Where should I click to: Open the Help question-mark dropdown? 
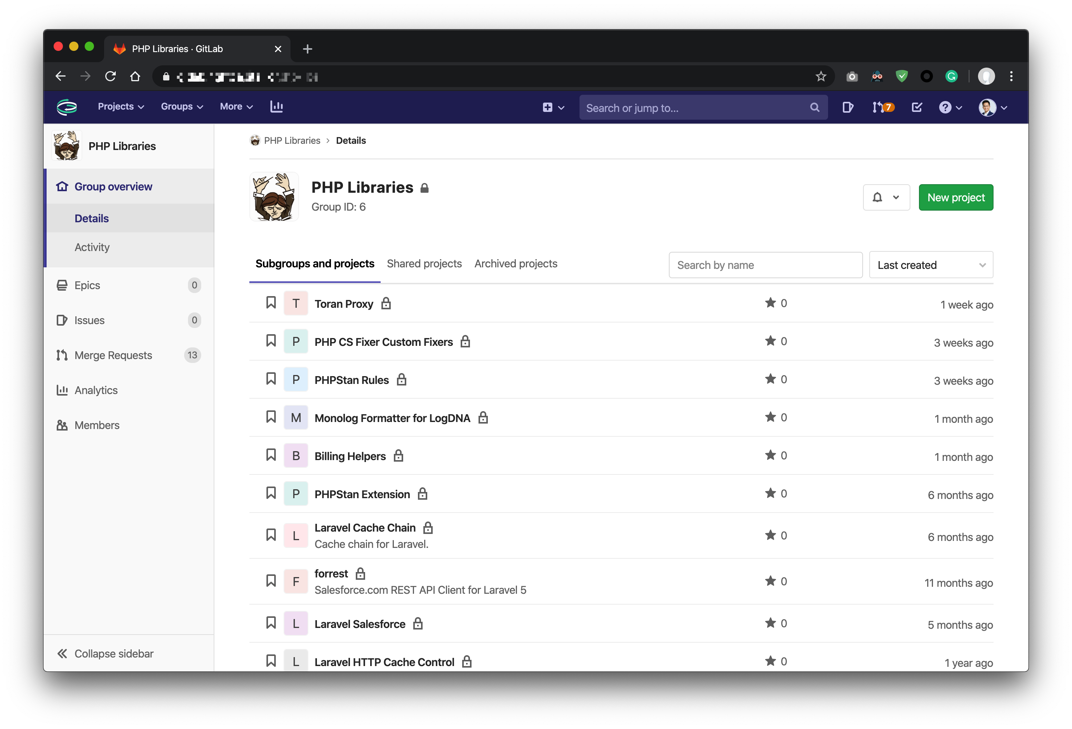pyautogui.click(x=950, y=108)
